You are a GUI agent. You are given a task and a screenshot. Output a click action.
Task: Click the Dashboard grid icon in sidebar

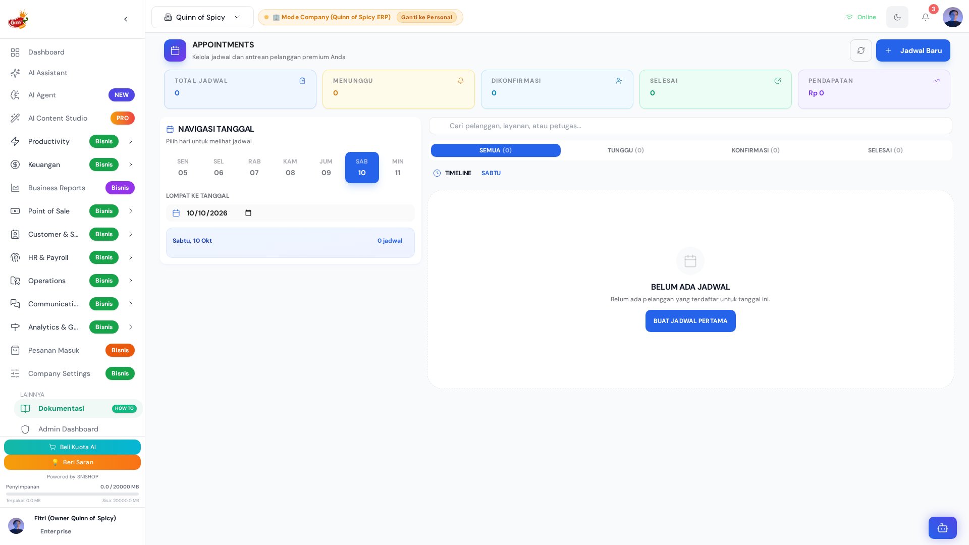(x=15, y=52)
